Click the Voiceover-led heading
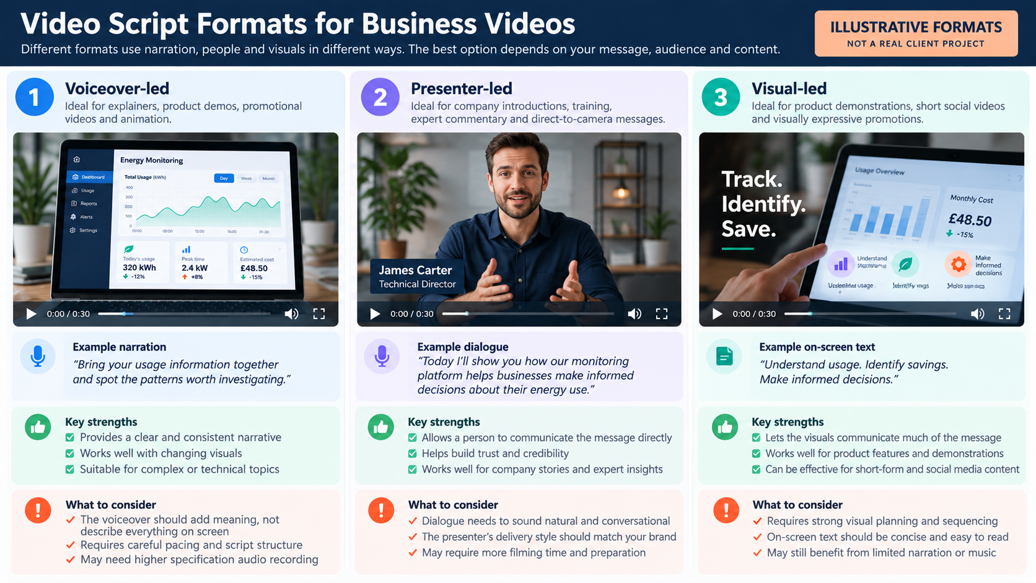Screen dimensions: 1036x583 (117, 89)
